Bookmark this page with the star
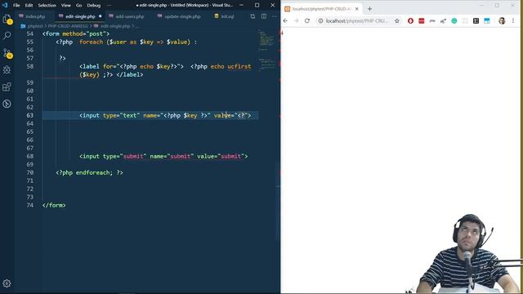The height and width of the screenshot is (294, 523). (397, 20)
